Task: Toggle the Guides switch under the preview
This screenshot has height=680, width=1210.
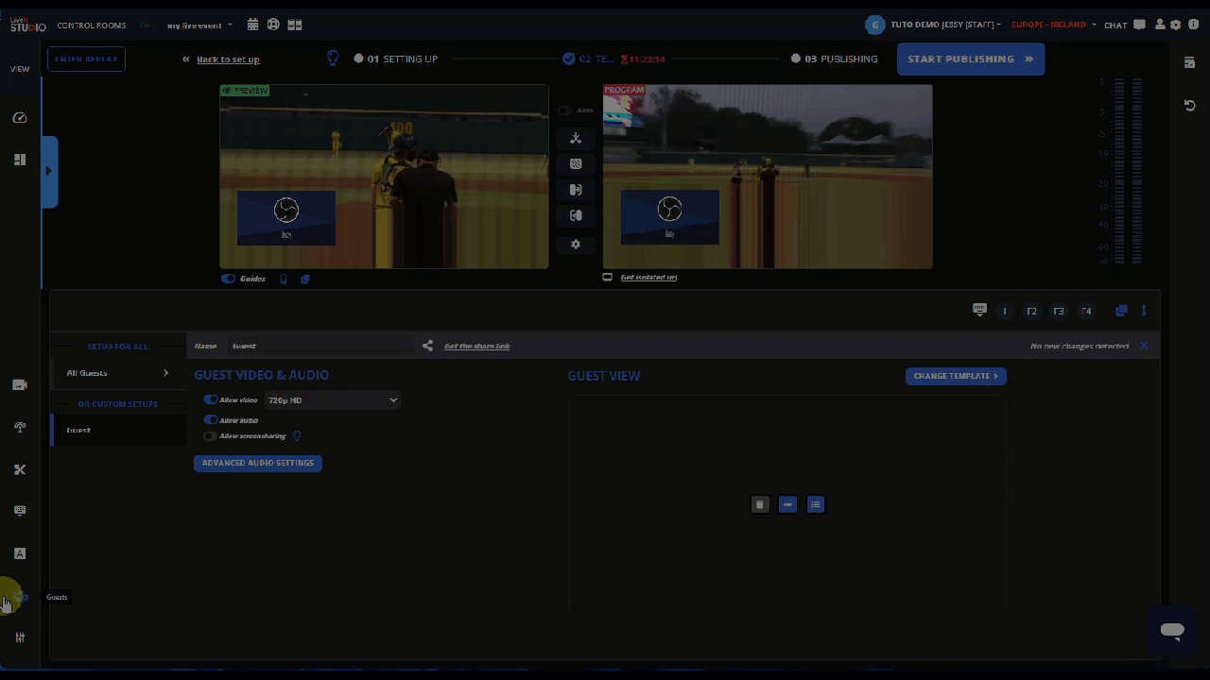Action: coord(229,279)
